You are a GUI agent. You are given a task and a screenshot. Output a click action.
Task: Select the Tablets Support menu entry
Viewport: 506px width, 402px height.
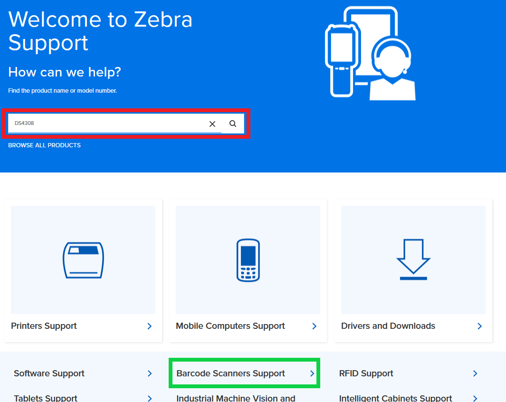[45, 398]
